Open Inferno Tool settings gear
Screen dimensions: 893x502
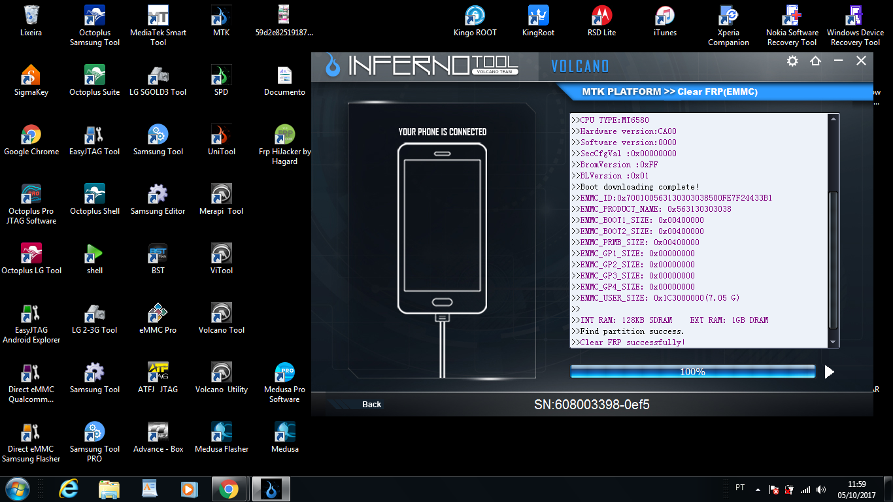[792, 61]
